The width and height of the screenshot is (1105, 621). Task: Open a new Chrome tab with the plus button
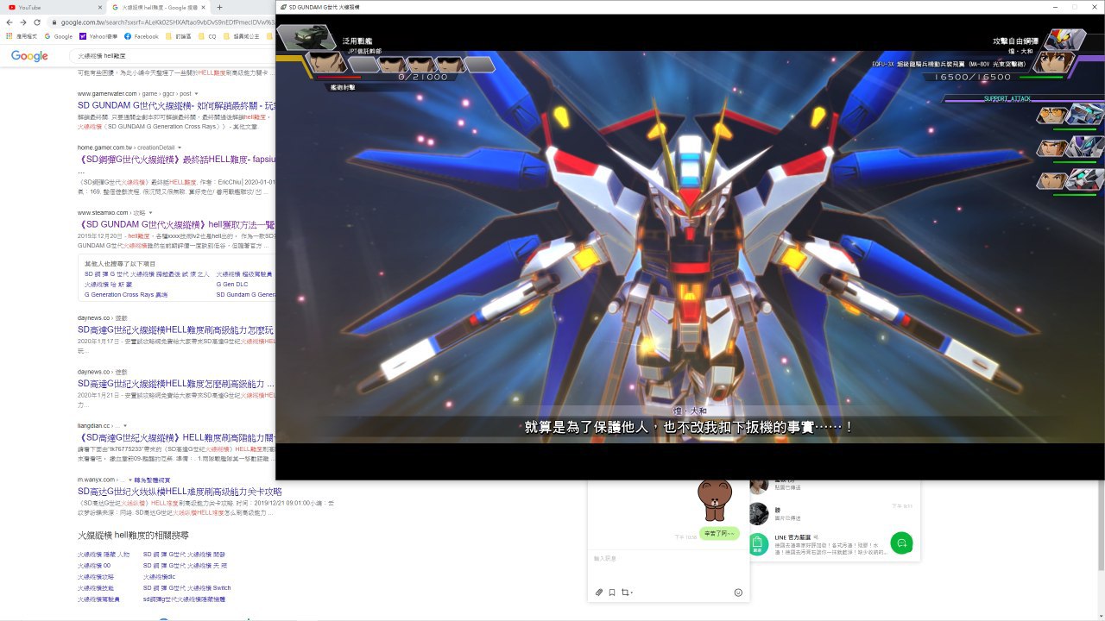219,7
